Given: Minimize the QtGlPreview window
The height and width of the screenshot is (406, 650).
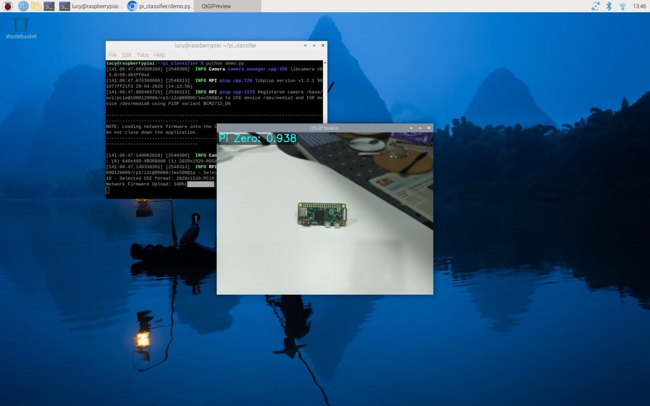Looking at the screenshot, I should pyautogui.click(x=411, y=128).
